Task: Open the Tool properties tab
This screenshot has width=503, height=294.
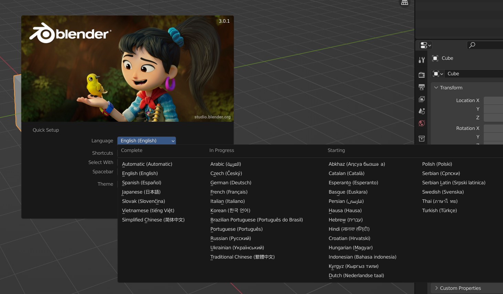Action: pyautogui.click(x=422, y=60)
